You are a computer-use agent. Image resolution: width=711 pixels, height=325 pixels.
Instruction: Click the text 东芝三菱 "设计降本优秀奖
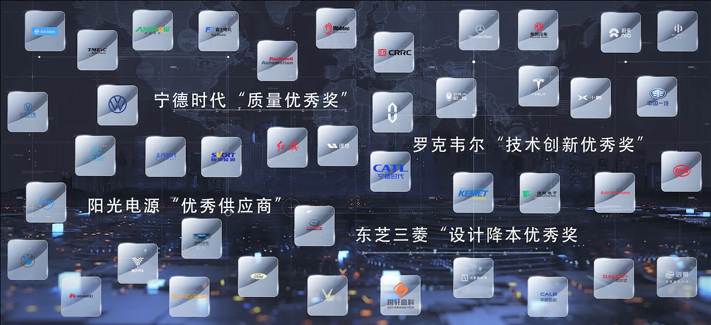(467, 235)
